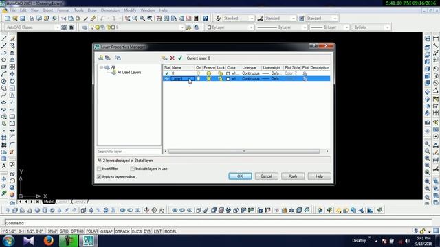Click the horizontal scrollbar in layer list
Viewport: 440px width, 247px height.
pyautogui.click(x=243, y=151)
